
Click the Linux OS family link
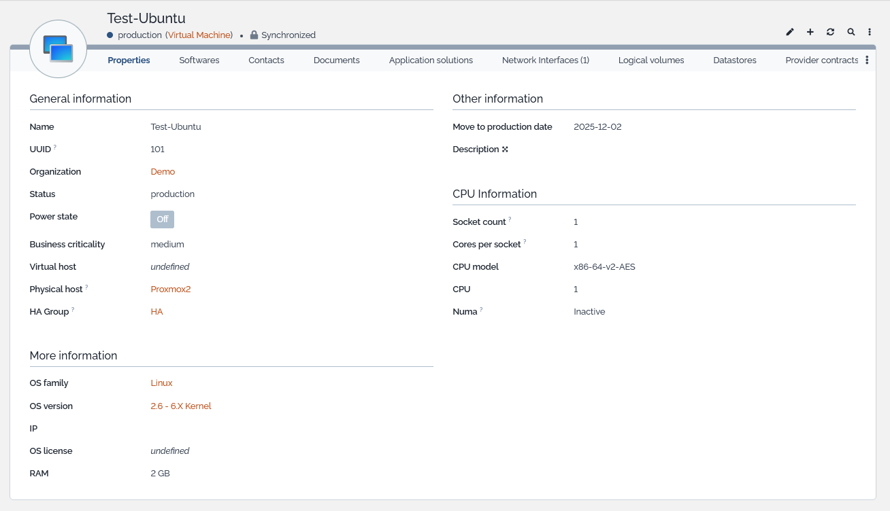point(161,383)
